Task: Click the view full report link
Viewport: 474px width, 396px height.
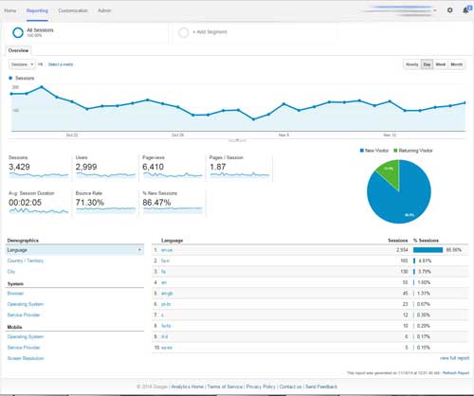Action: click(454, 358)
